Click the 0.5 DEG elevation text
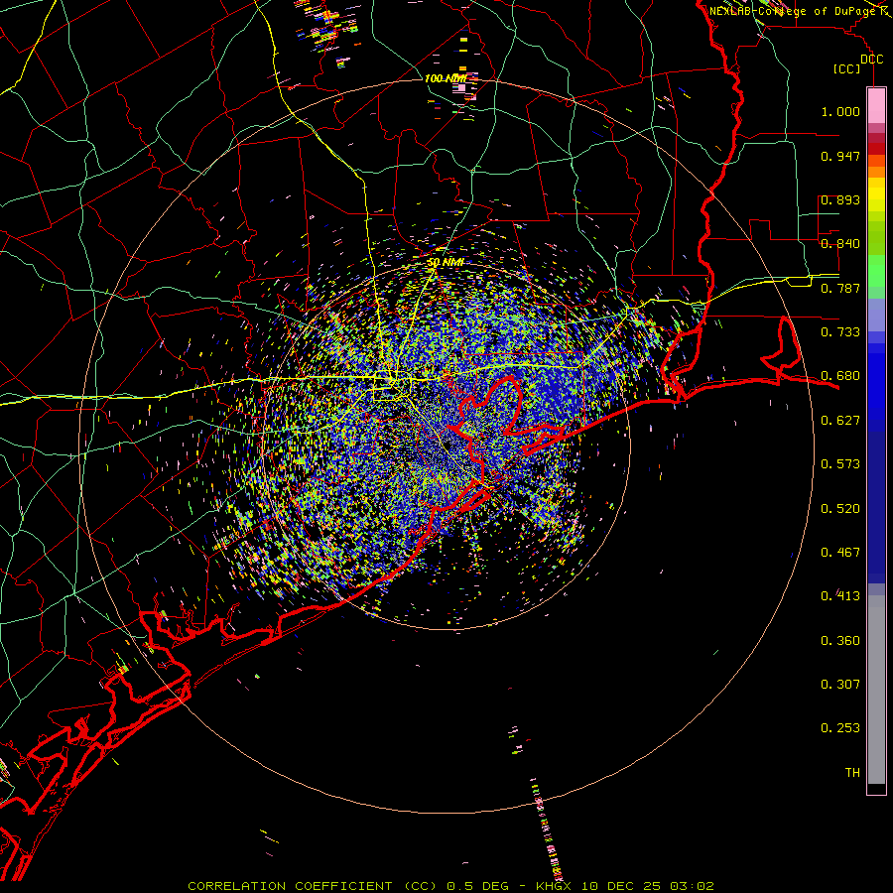Image resolution: width=893 pixels, height=893 pixels. click(x=477, y=886)
